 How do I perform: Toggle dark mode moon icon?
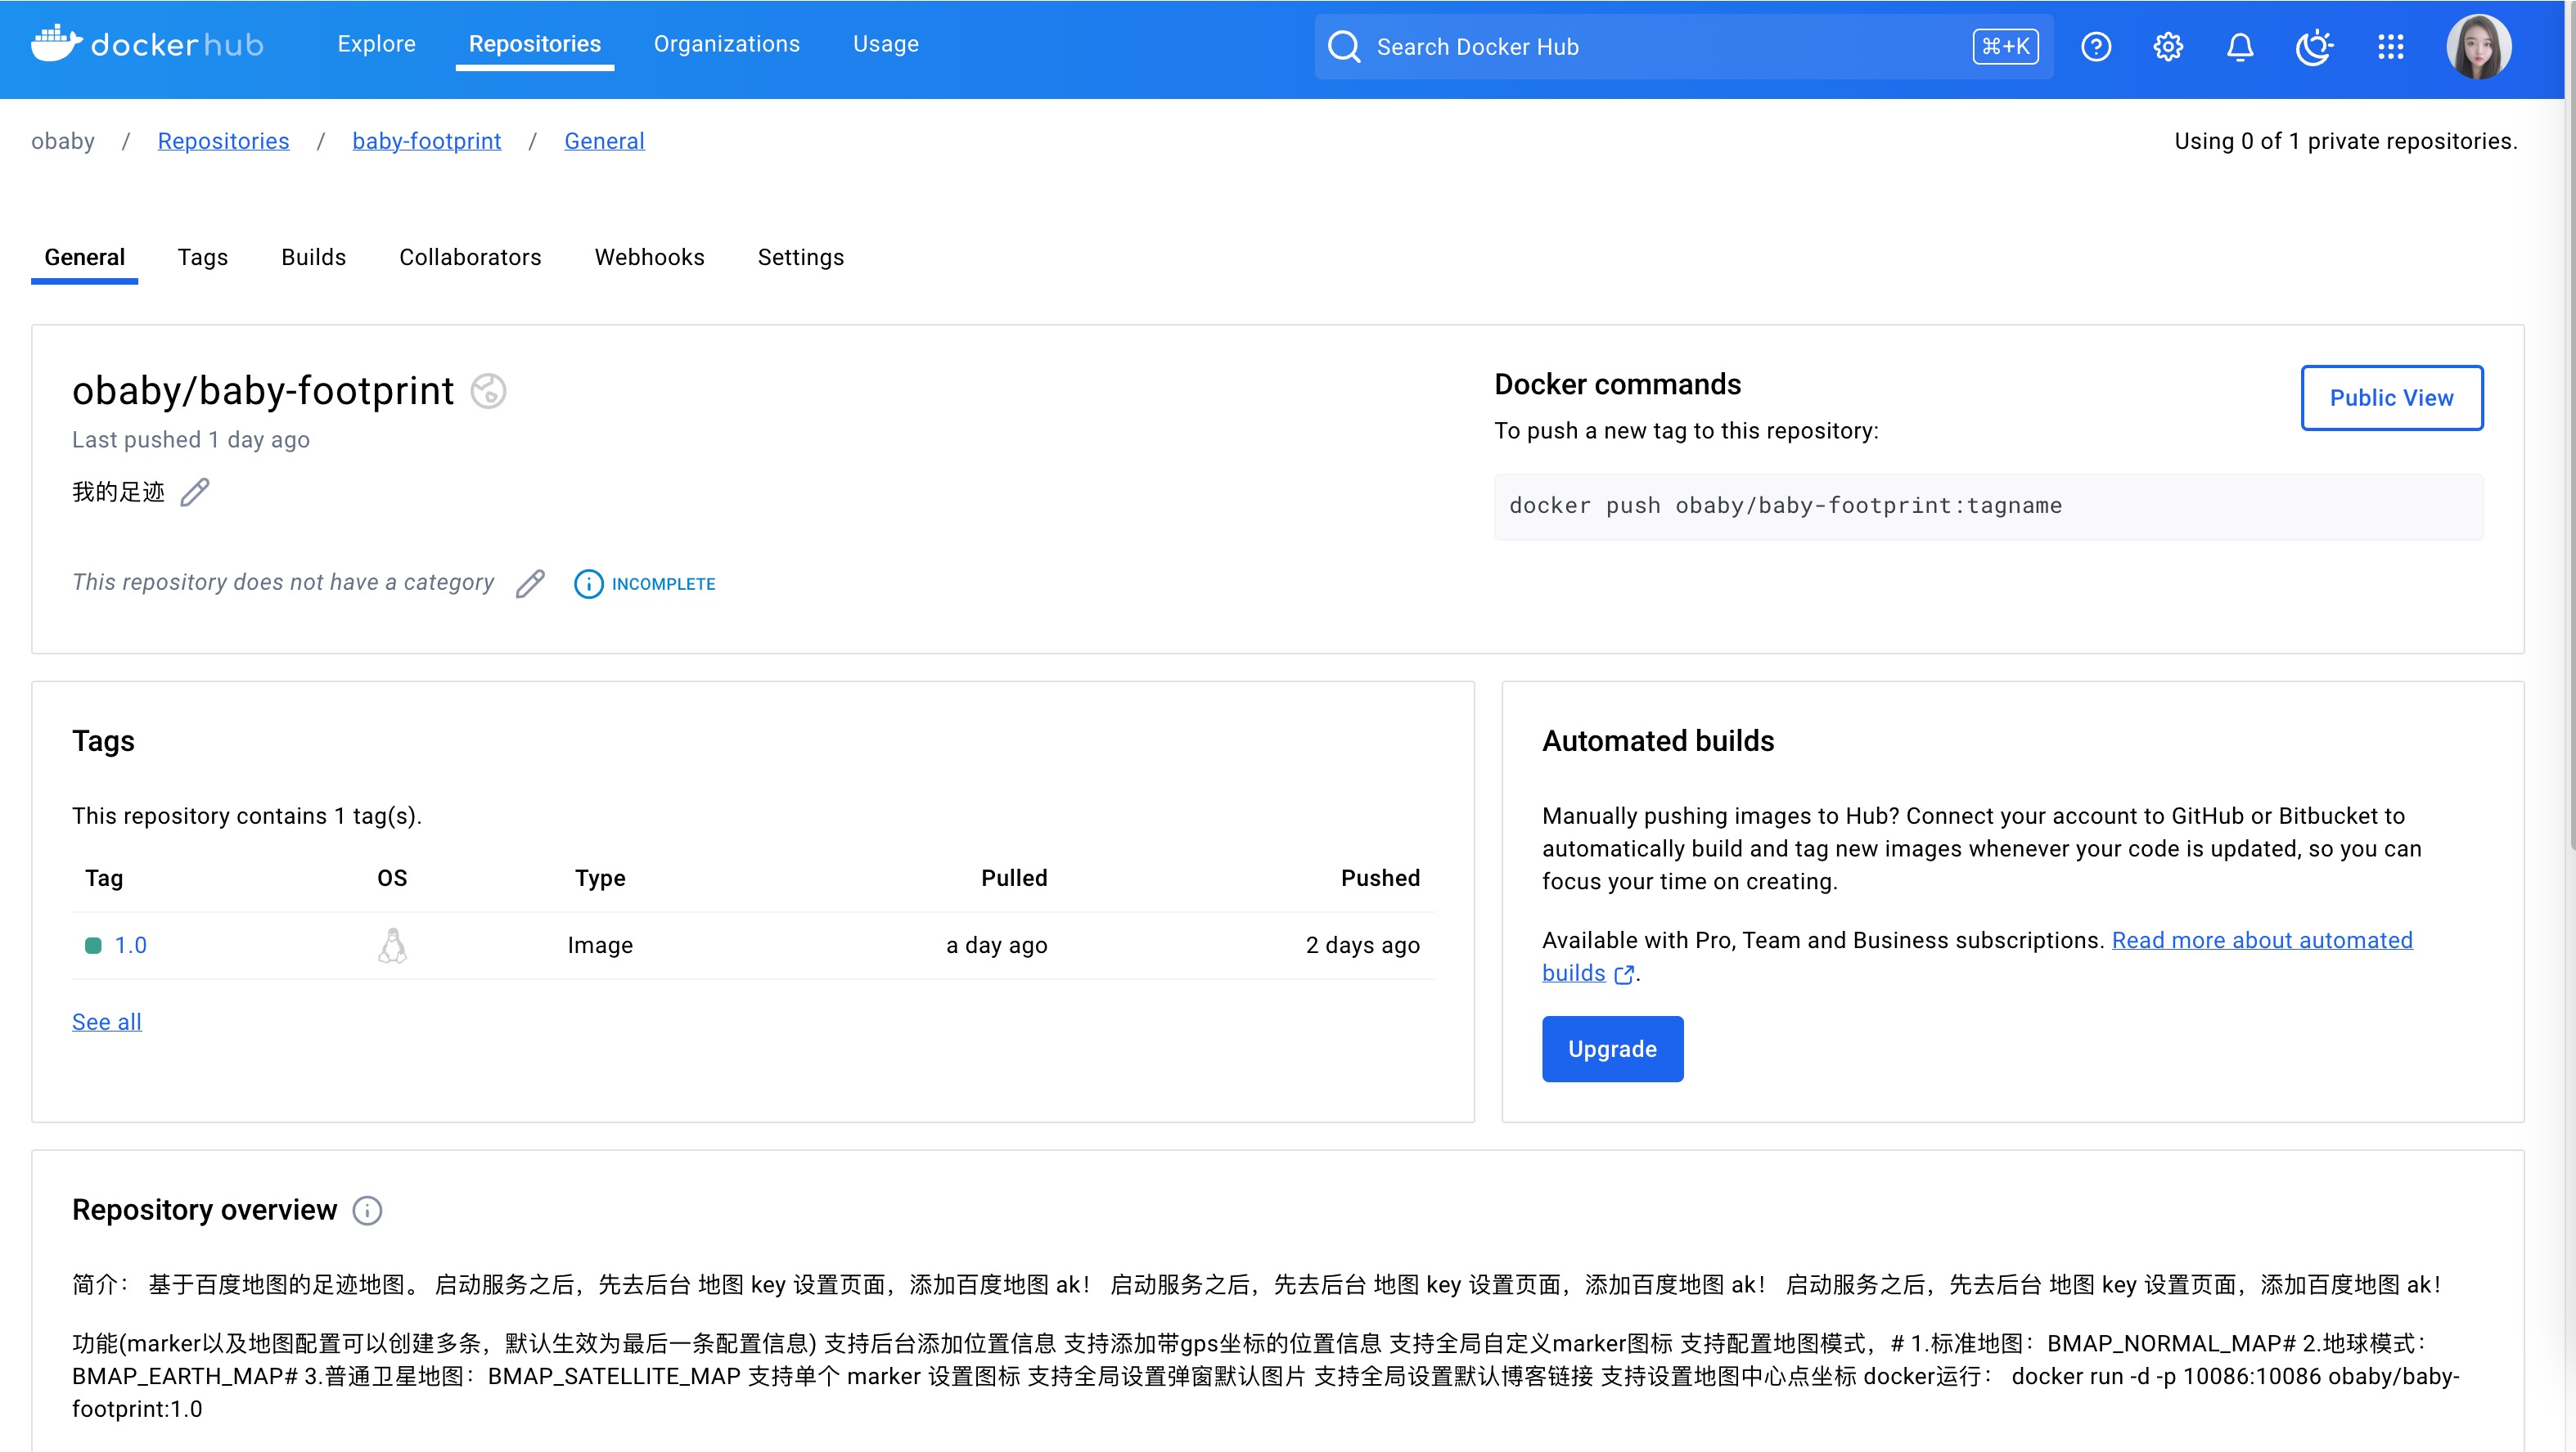[2314, 47]
